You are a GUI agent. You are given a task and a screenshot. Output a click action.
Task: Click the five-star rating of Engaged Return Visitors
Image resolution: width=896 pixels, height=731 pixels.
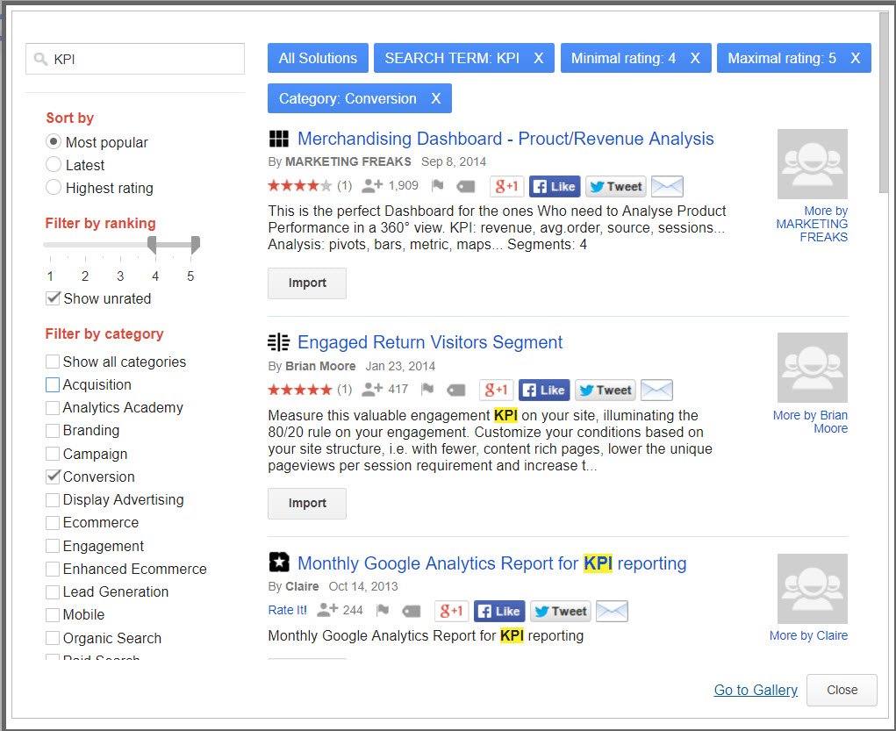coord(299,390)
